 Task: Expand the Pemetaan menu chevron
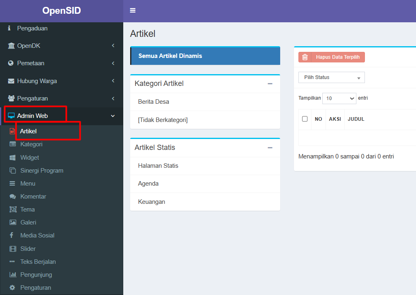[113, 63]
